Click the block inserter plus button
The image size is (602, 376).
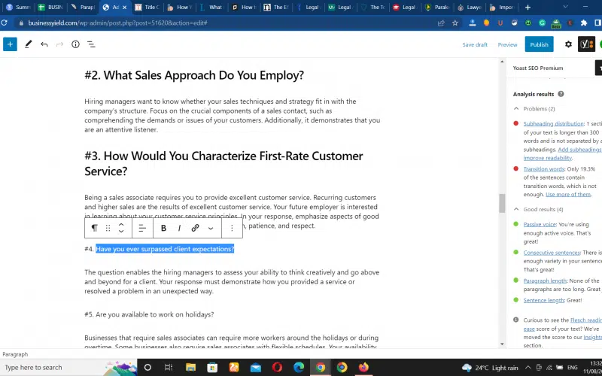click(10, 44)
